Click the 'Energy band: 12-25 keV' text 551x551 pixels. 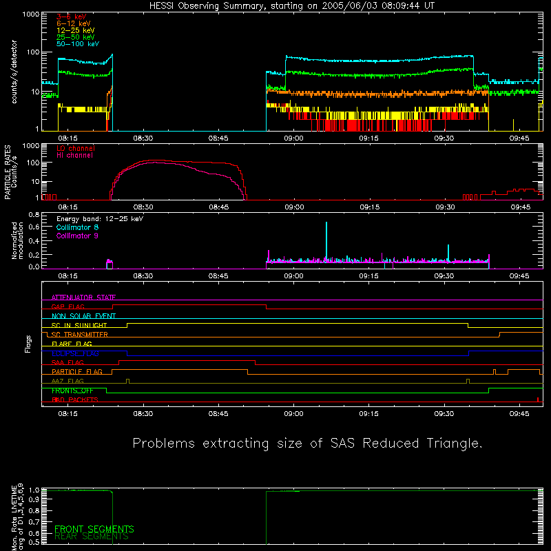coord(100,219)
